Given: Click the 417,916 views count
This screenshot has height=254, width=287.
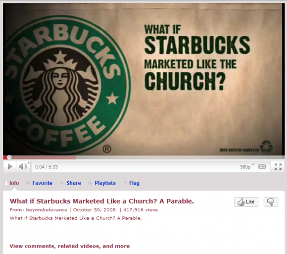Looking at the screenshot, I should pyautogui.click(x=141, y=209).
